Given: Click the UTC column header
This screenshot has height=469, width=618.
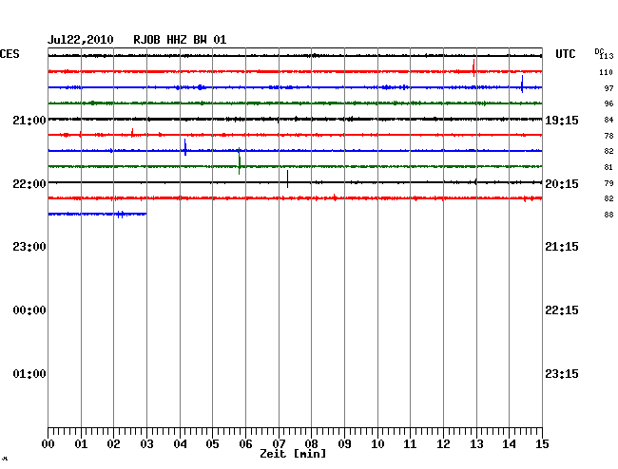Looking at the screenshot, I should pos(565,54).
